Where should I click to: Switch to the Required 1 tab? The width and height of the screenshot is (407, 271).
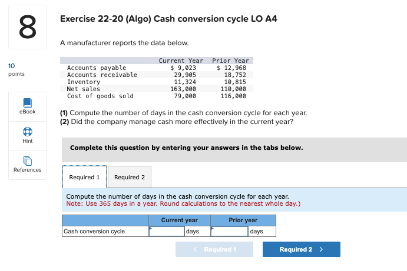click(84, 177)
